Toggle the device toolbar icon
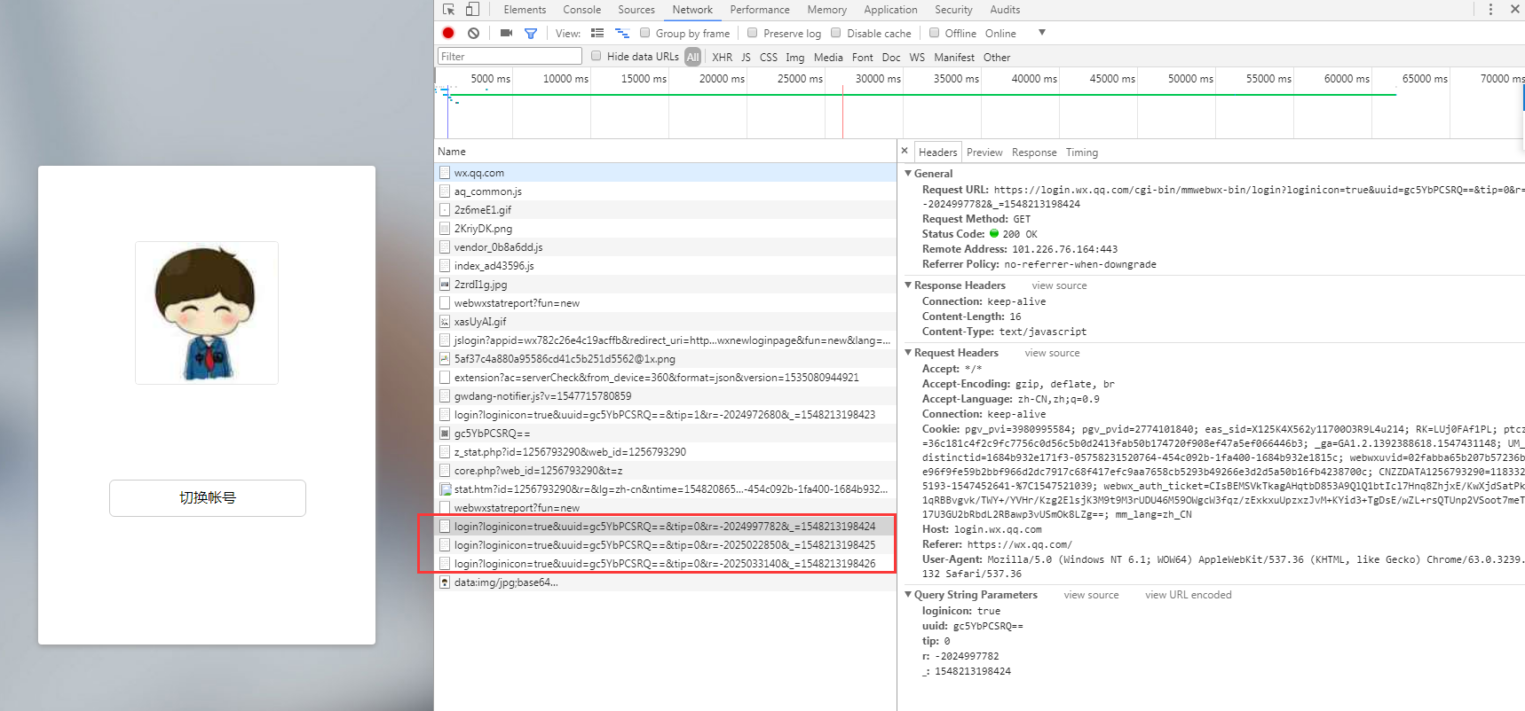Screen dimensions: 1525x711 click(472, 10)
